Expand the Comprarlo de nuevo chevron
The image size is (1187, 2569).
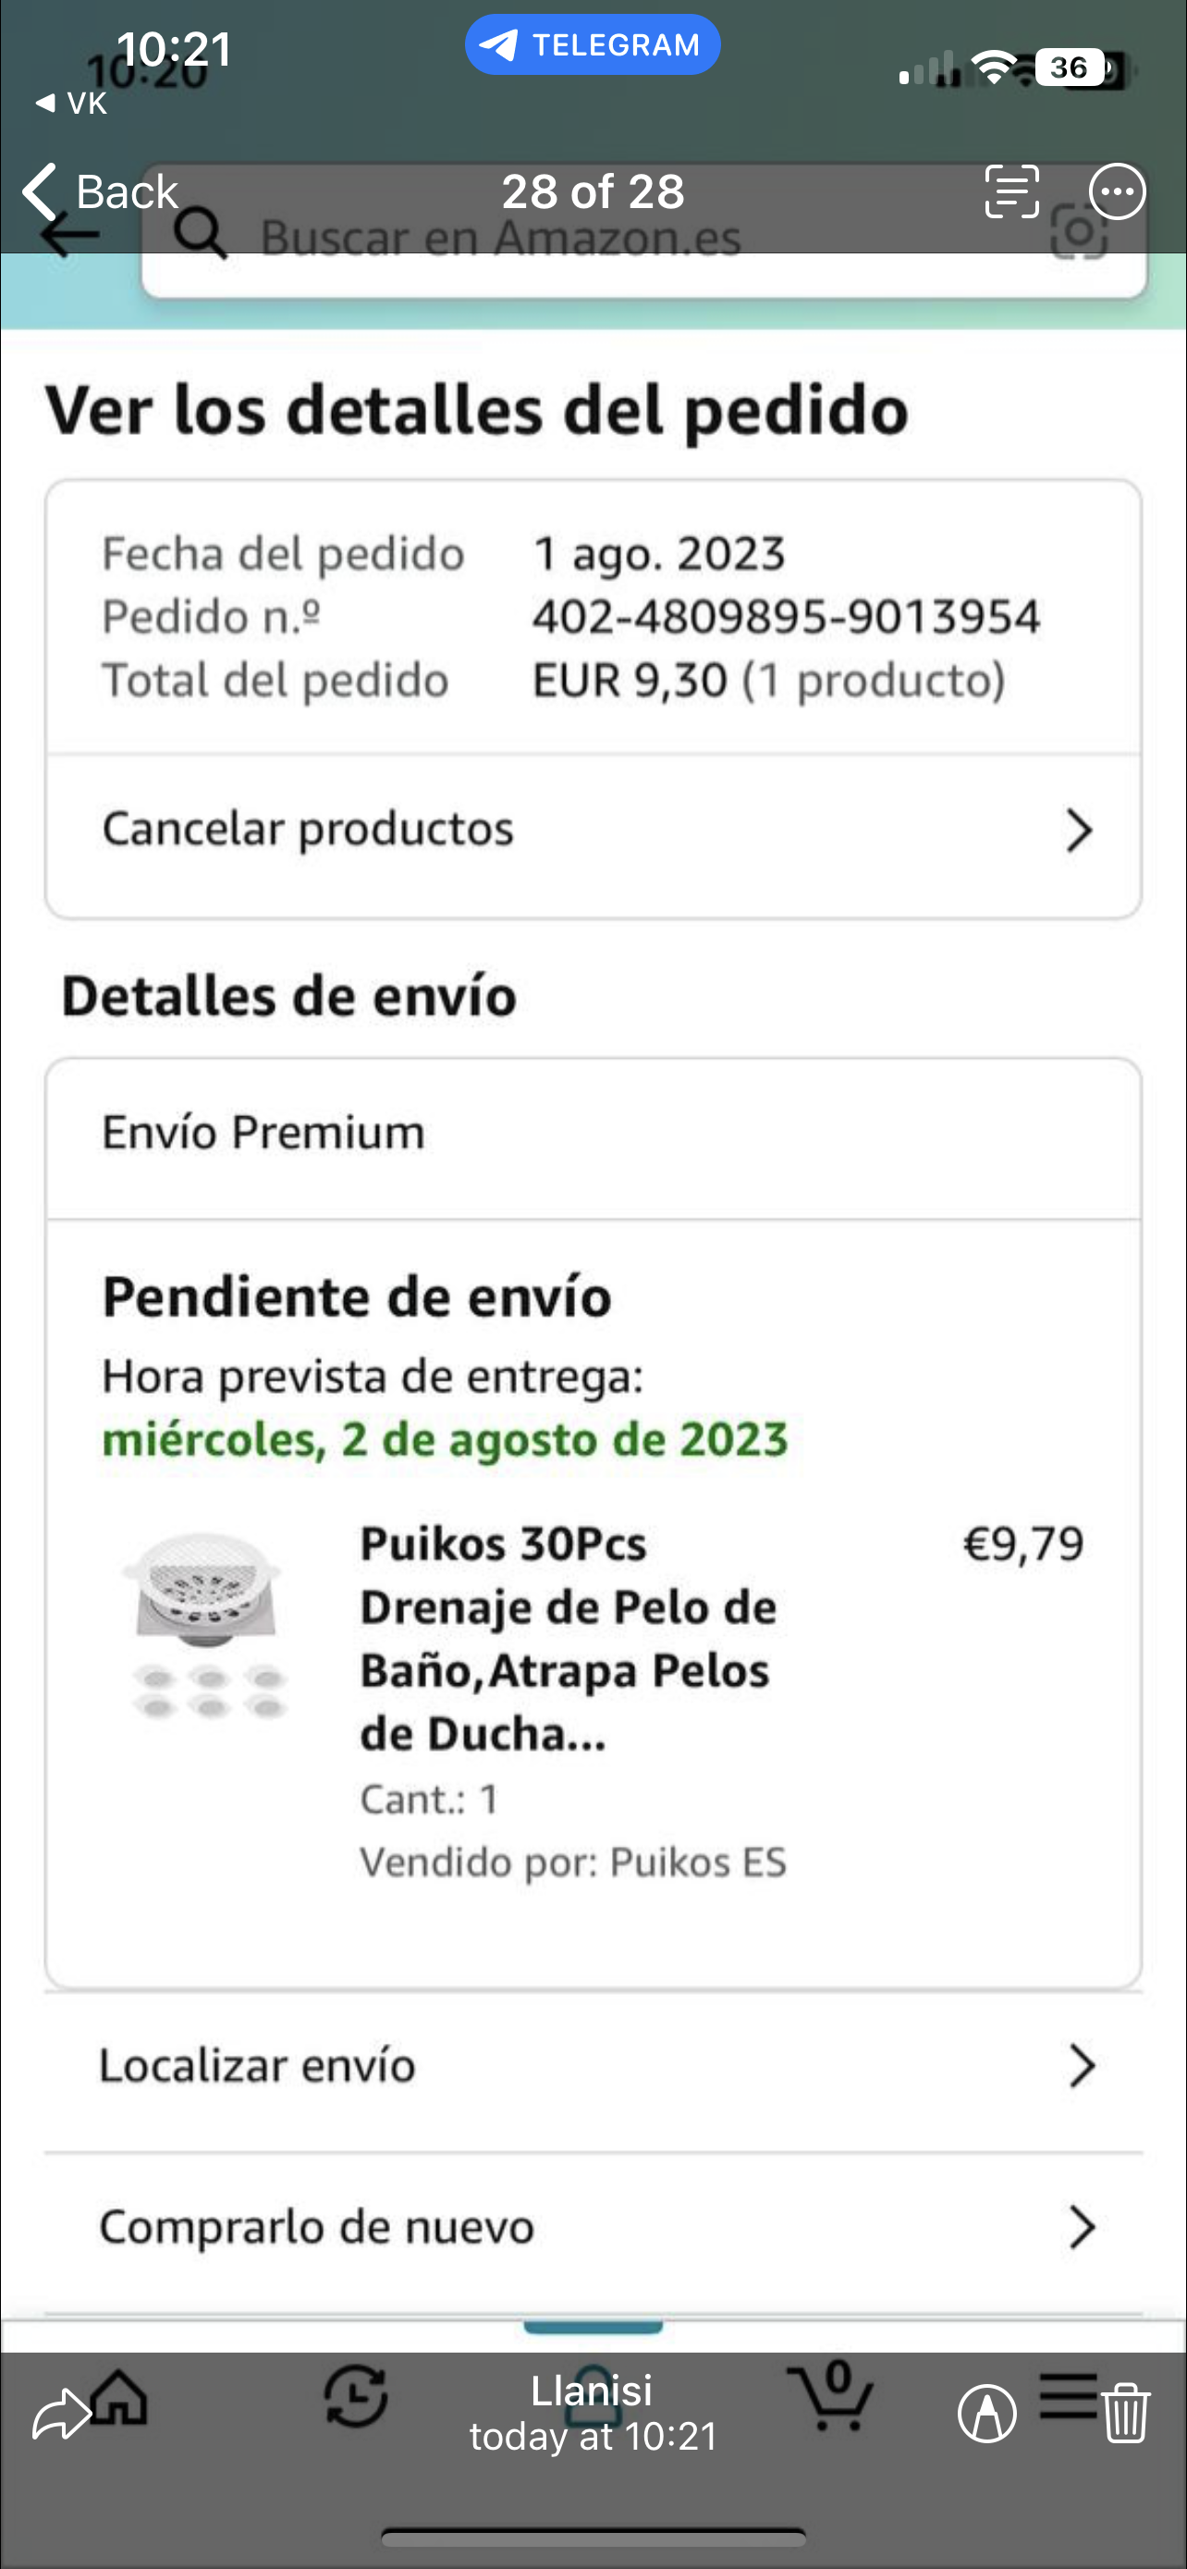point(1082,2227)
